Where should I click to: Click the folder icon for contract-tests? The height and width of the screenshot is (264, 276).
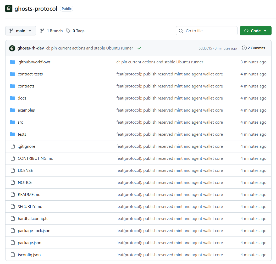click(x=13, y=74)
